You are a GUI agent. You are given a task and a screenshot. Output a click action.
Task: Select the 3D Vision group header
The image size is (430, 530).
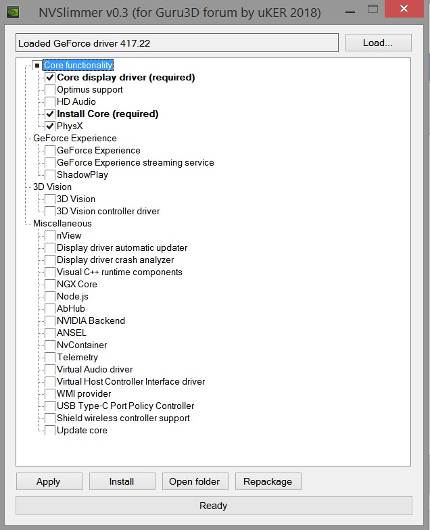53,187
